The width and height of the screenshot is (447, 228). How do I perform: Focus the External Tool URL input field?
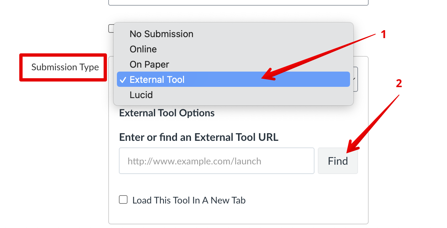pyautogui.click(x=217, y=161)
